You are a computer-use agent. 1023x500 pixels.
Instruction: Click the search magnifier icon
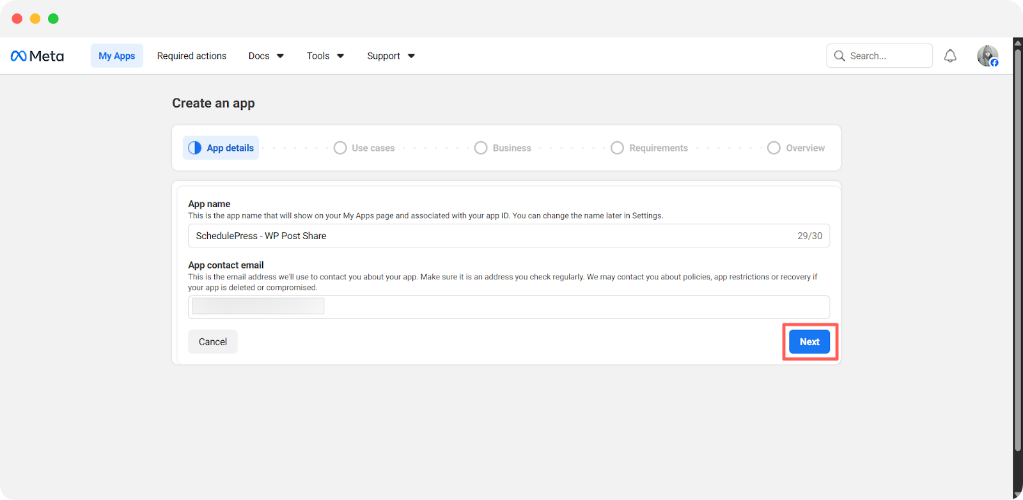[839, 56]
